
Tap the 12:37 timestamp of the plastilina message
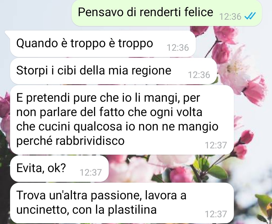[x=216, y=214]
